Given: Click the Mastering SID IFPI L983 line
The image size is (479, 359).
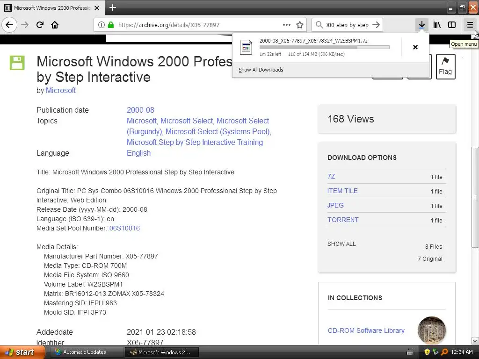Looking at the screenshot, I should [80, 303].
